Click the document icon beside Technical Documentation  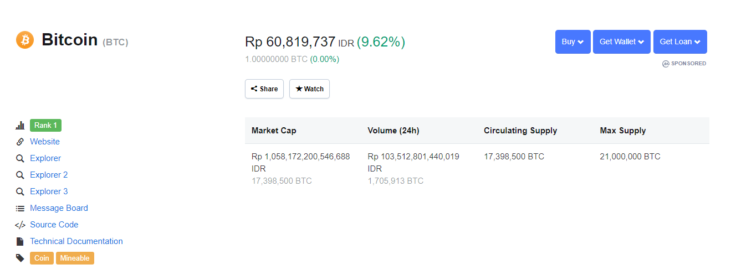pos(20,241)
